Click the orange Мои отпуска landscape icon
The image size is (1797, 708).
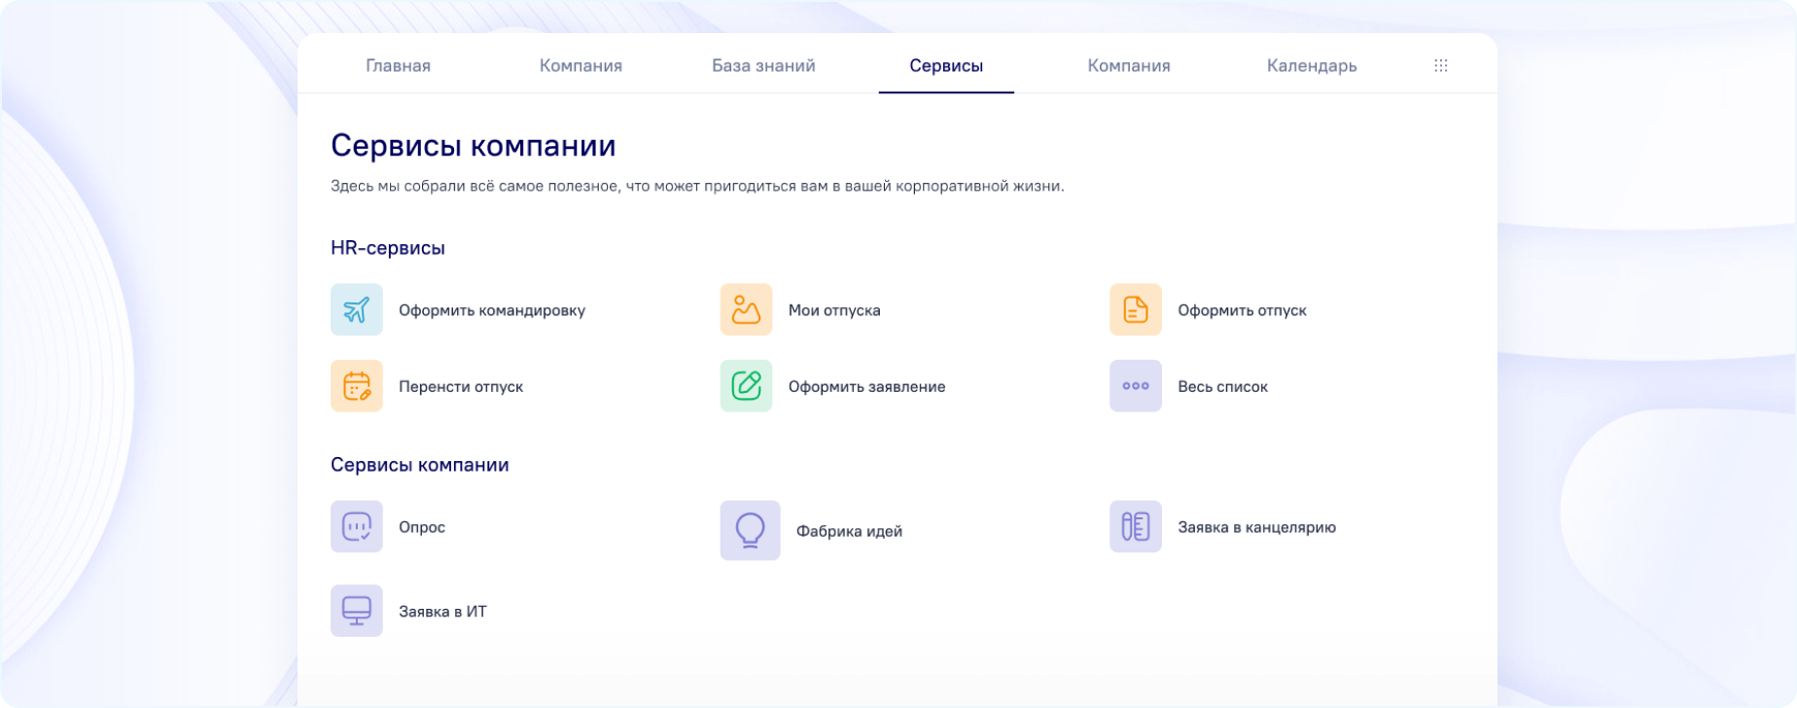[746, 309]
